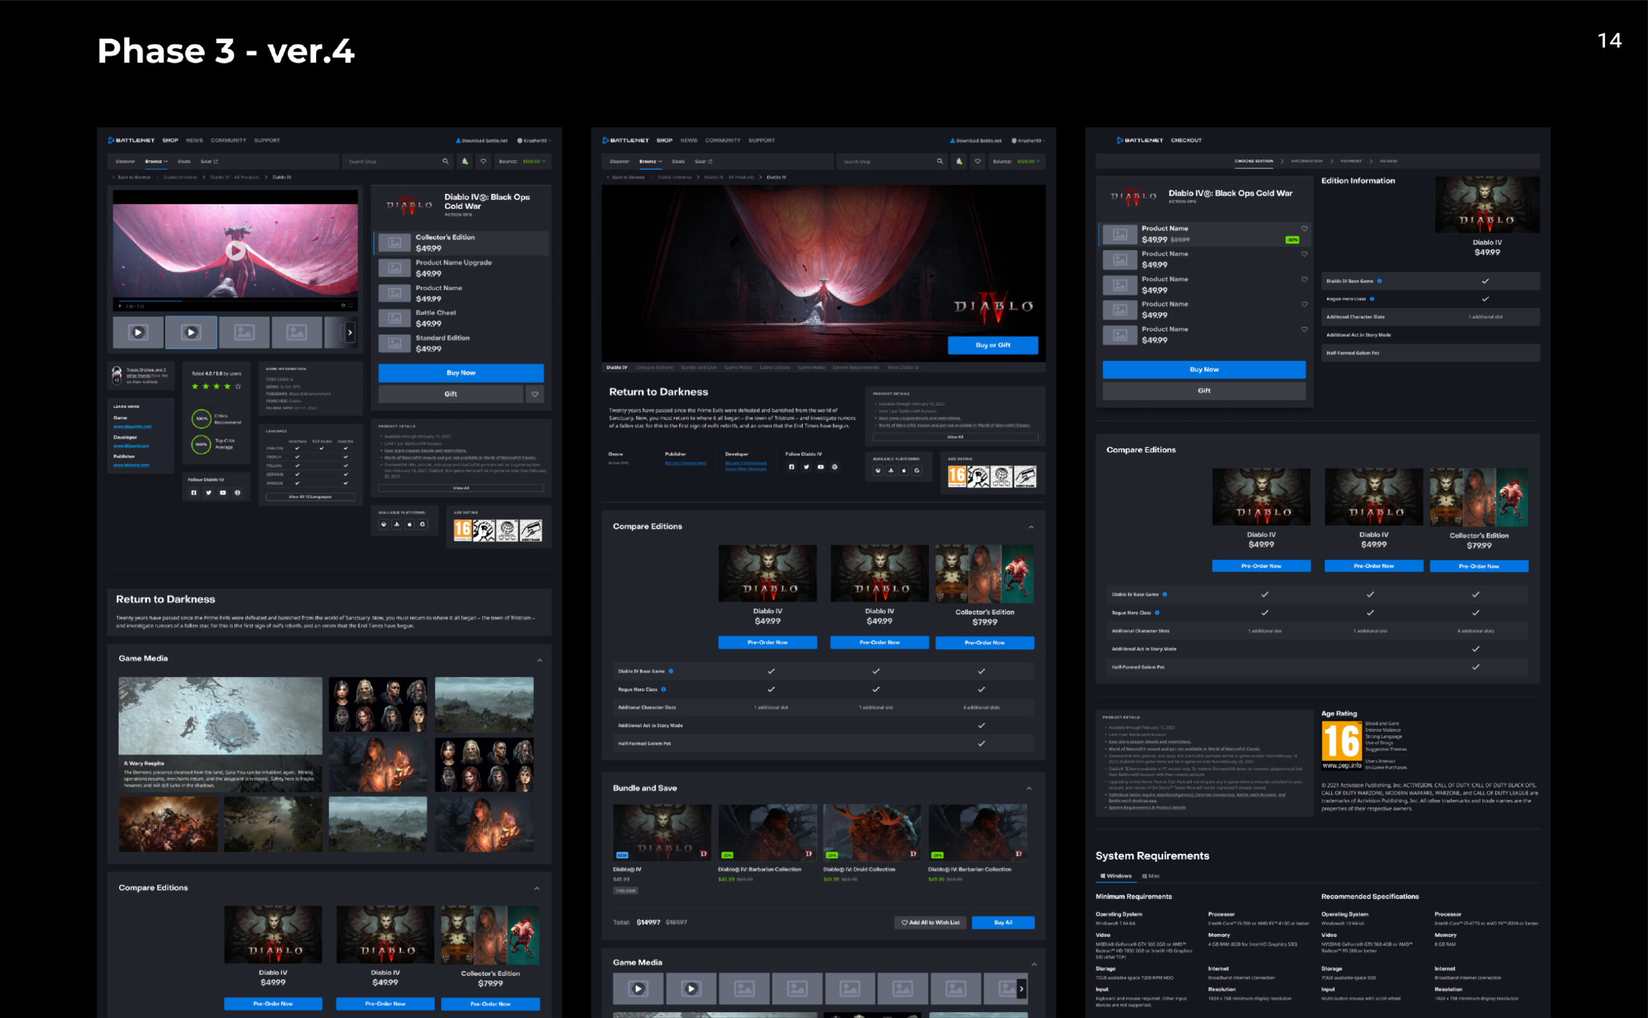Click fullscreen icon on left mockup video player
The image size is (1648, 1018).
pos(350,306)
